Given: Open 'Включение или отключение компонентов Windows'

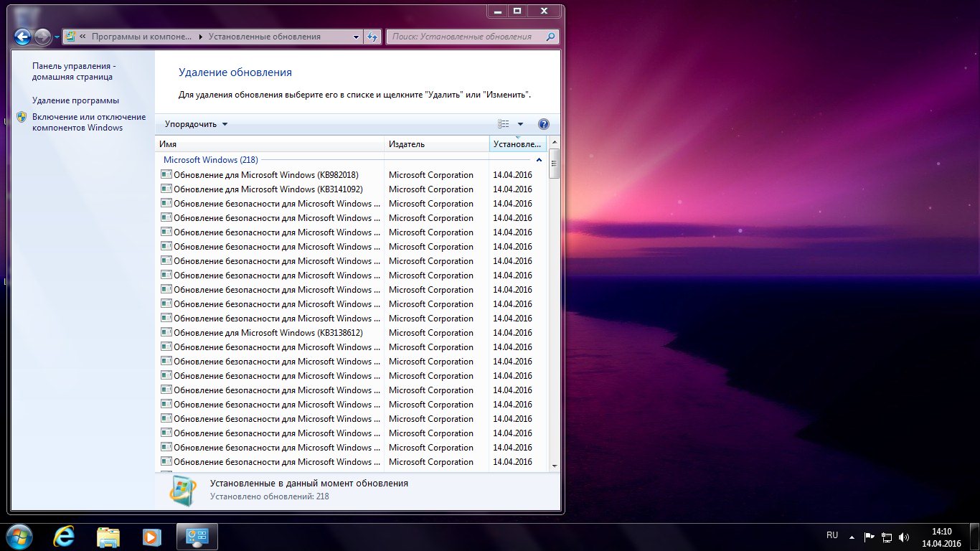Looking at the screenshot, I should [89, 122].
